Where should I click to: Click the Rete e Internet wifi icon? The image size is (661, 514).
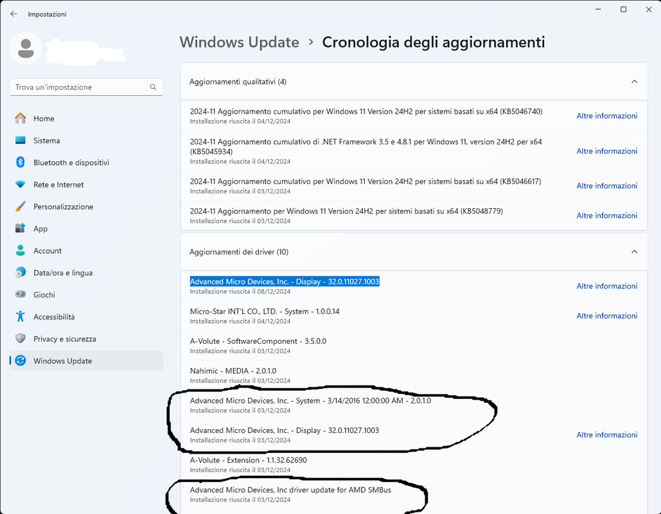(21, 184)
